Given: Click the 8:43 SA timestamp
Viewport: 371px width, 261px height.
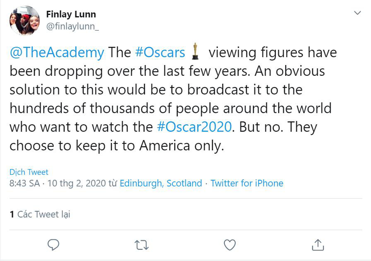Looking at the screenshot, I should tap(24, 183).
